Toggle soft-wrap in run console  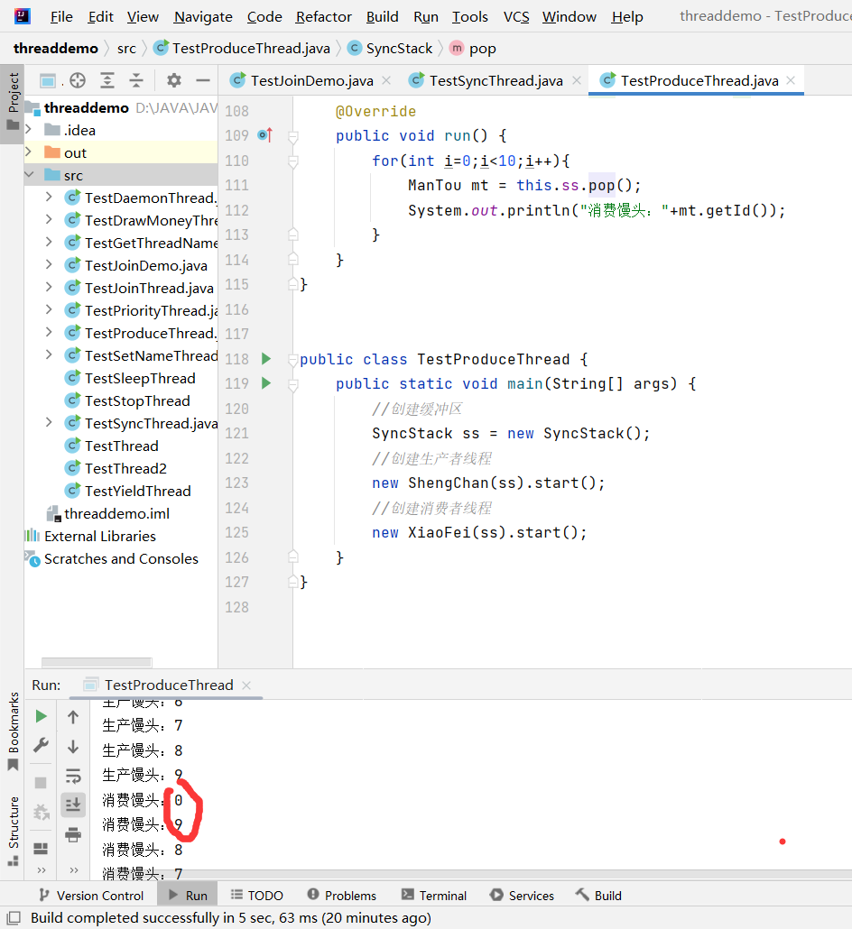[x=73, y=776]
